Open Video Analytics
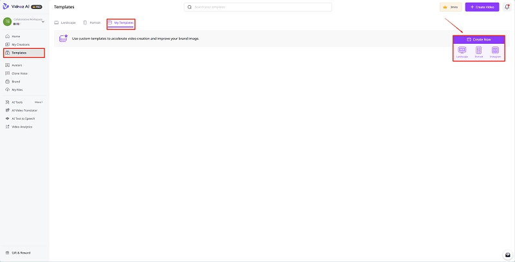The width and height of the screenshot is (515, 262). 22,126
